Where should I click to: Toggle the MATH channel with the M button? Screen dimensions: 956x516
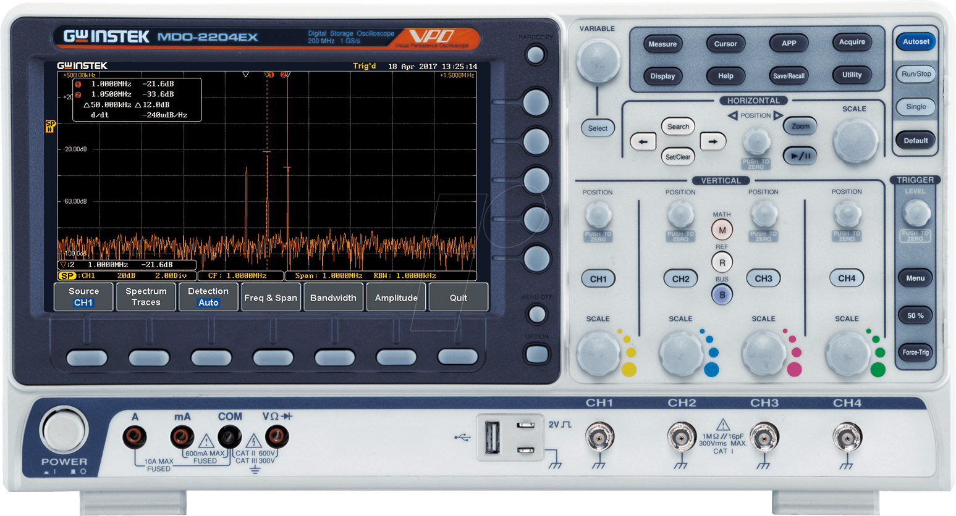(x=722, y=229)
